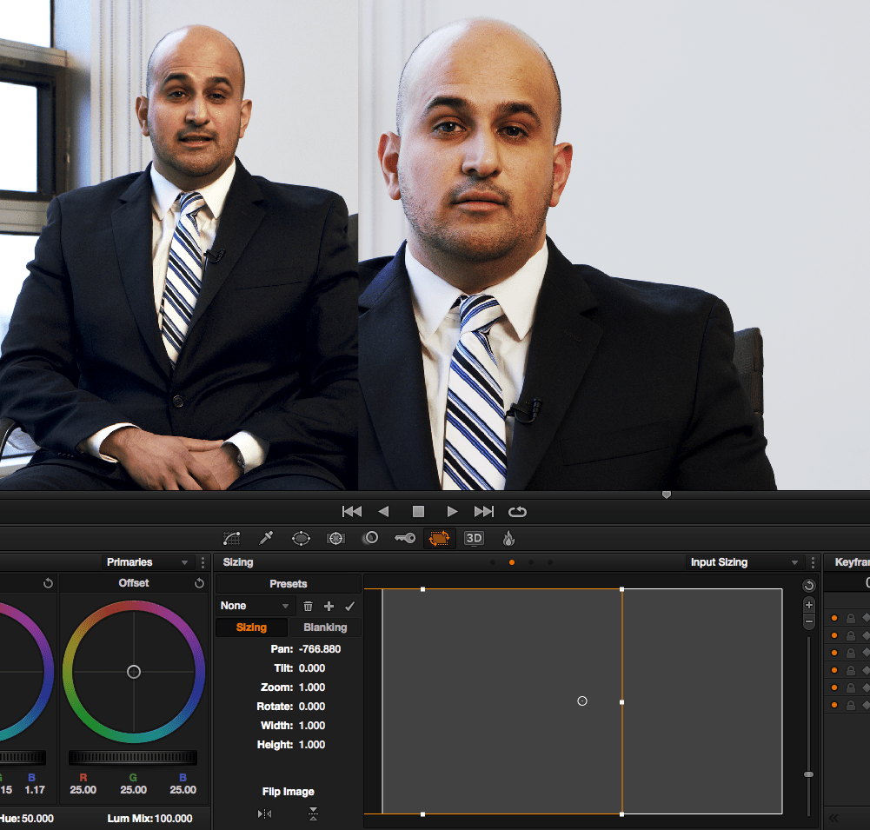This screenshot has height=830, width=870.
Task: Open the Blur palette
Action: 370,538
